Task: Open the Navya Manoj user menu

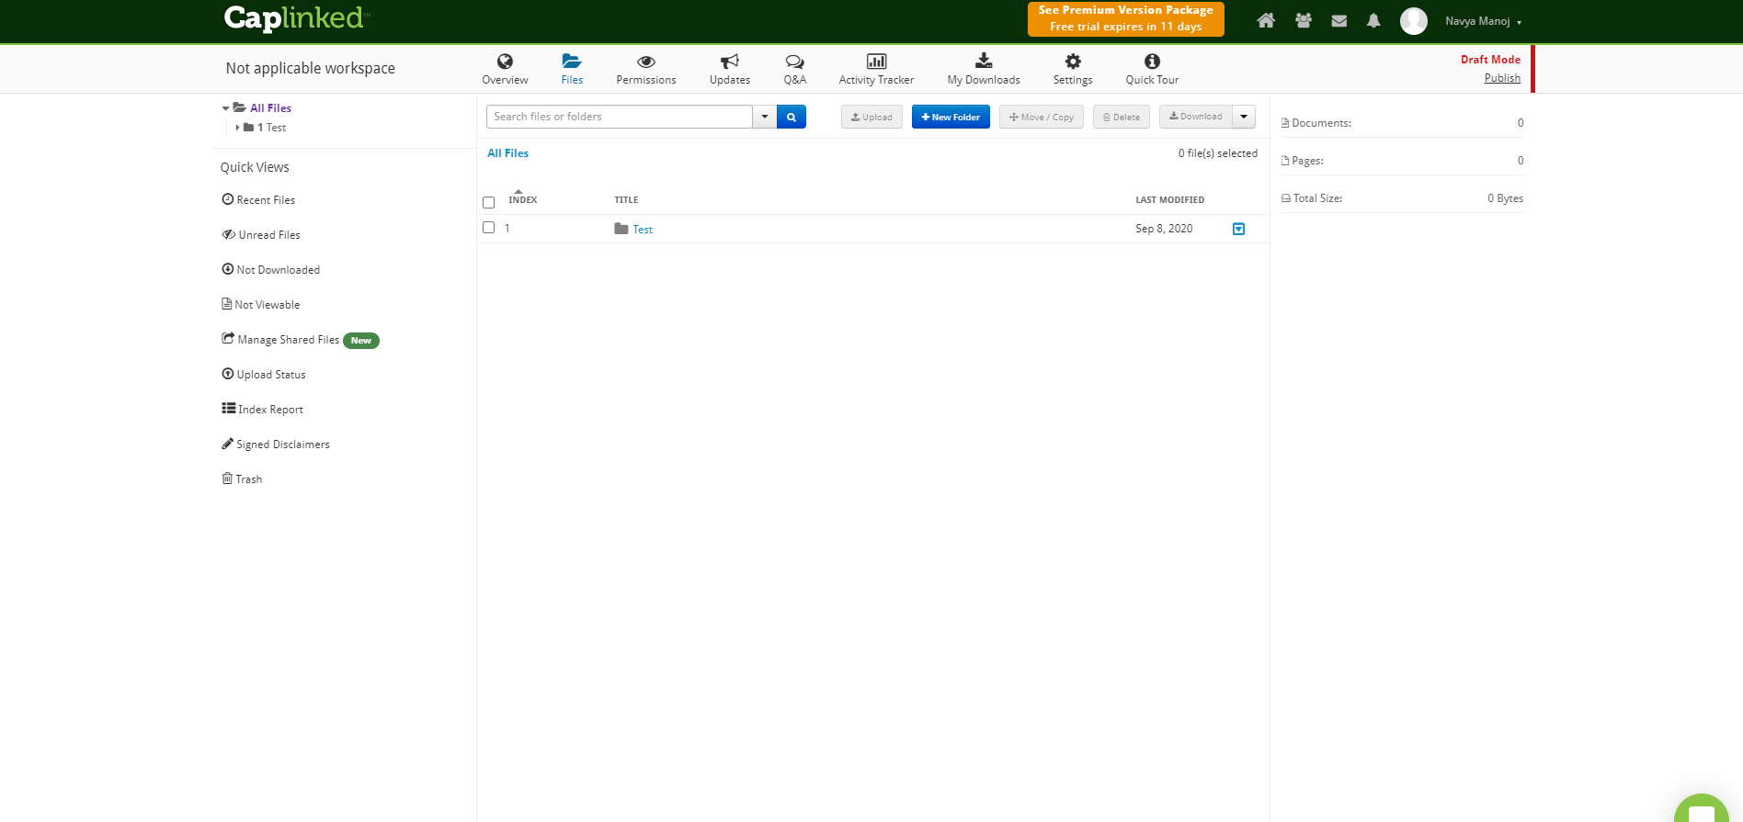Action: [1483, 21]
